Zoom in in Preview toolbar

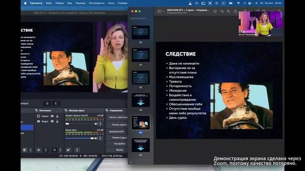[x=228, y=11]
